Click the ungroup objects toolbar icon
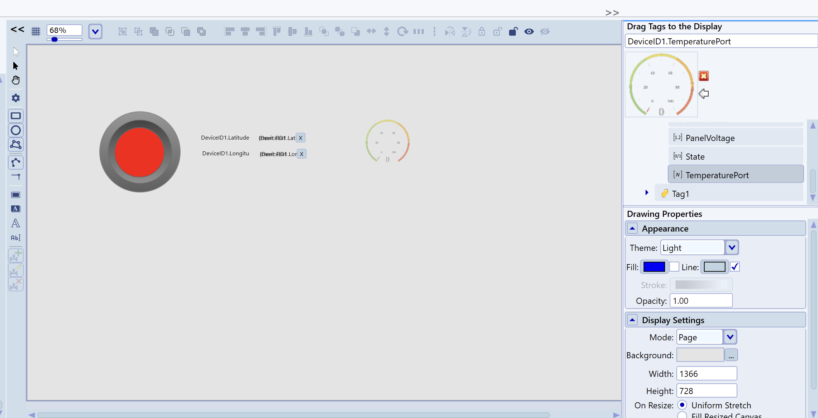818x418 pixels. click(138, 31)
